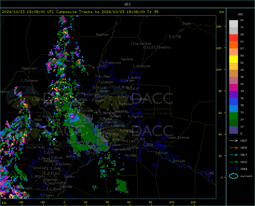
Task: Pick the light gray 70 dBZ swatch
Action: coord(233,24)
